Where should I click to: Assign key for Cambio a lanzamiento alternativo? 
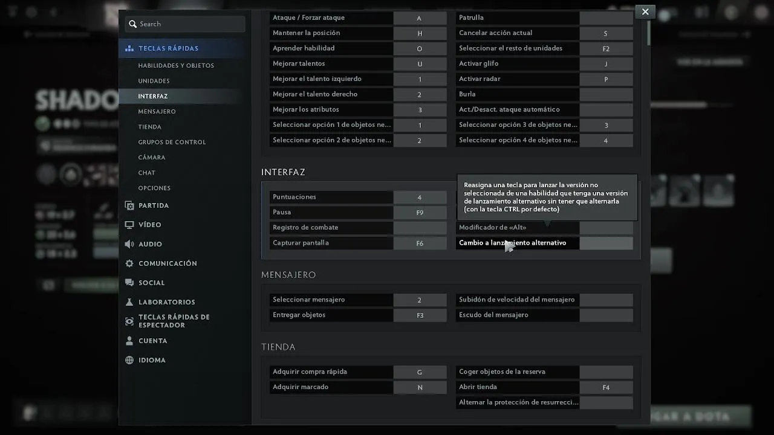(x=606, y=243)
